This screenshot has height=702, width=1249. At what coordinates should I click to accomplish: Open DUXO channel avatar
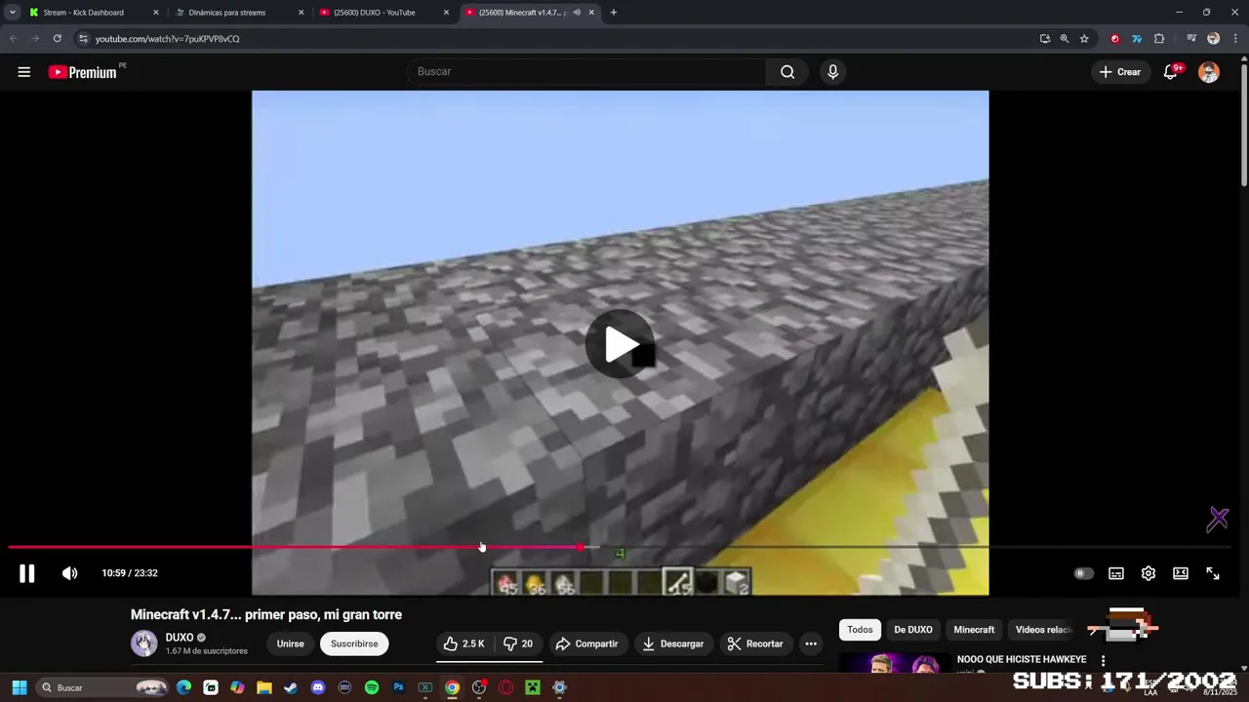[144, 643]
